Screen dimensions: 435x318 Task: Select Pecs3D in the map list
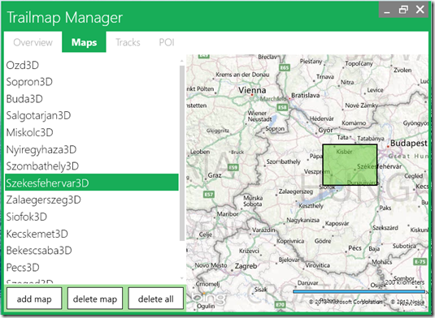pyautogui.click(x=92, y=268)
